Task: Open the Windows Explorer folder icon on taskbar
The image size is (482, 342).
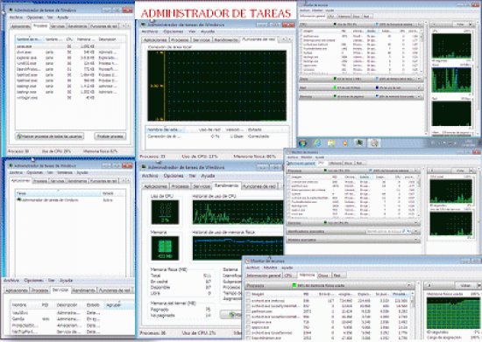Action: 331,143
